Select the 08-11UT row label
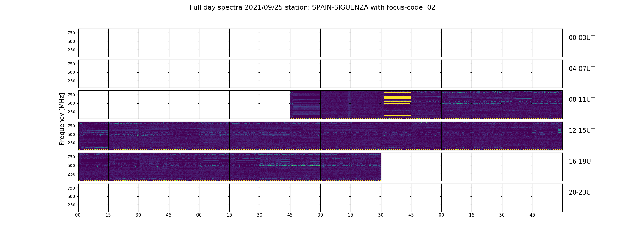Image resolution: width=625 pixels, height=238 pixels. coord(582,100)
